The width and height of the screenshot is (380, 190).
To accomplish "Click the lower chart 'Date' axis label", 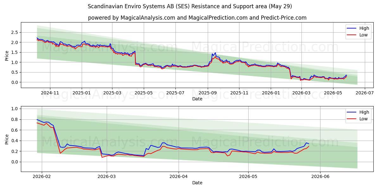I will pyautogui.click(x=197, y=183).
